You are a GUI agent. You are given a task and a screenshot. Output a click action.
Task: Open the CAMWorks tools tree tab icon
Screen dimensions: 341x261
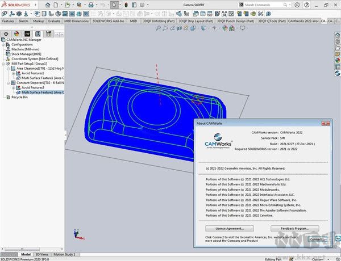48,34
